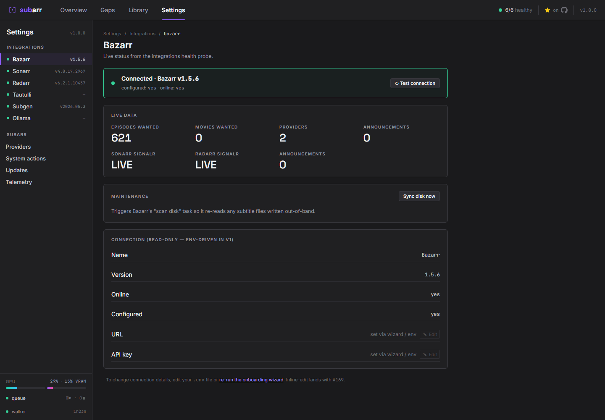Click Sonarr SignalR LIVE status
Image resolution: width=605 pixels, height=420 pixels.
coord(122,165)
